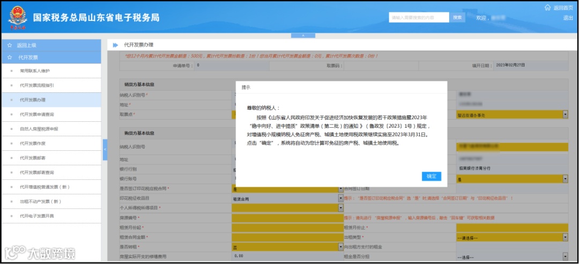579x264 pixels.
Task: Open 代开发票邮寄 in the sidebar
Action: (51, 158)
